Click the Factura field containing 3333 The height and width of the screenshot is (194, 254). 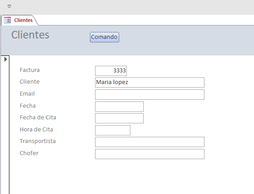111,71
